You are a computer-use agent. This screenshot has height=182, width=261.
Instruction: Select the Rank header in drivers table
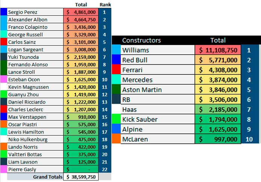point(105,4)
